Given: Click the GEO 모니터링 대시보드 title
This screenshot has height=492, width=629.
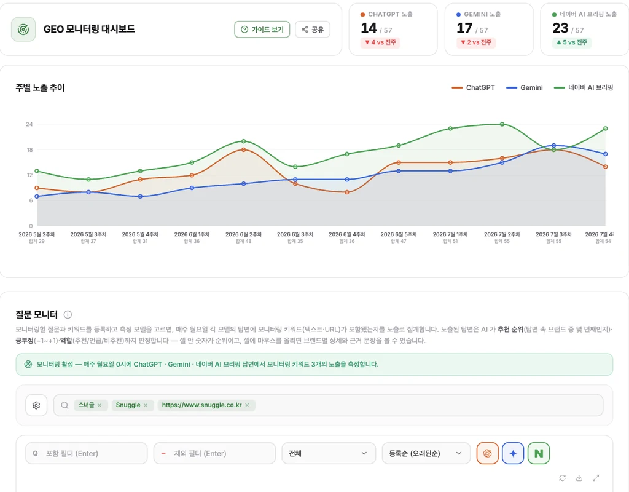Looking at the screenshot, I should click(89, 30).
